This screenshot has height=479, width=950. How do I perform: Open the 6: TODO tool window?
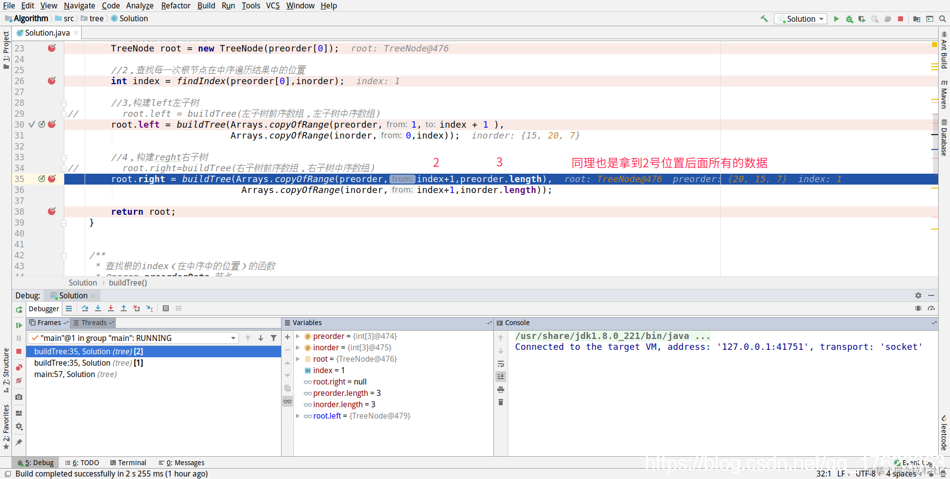coord(82,463)
